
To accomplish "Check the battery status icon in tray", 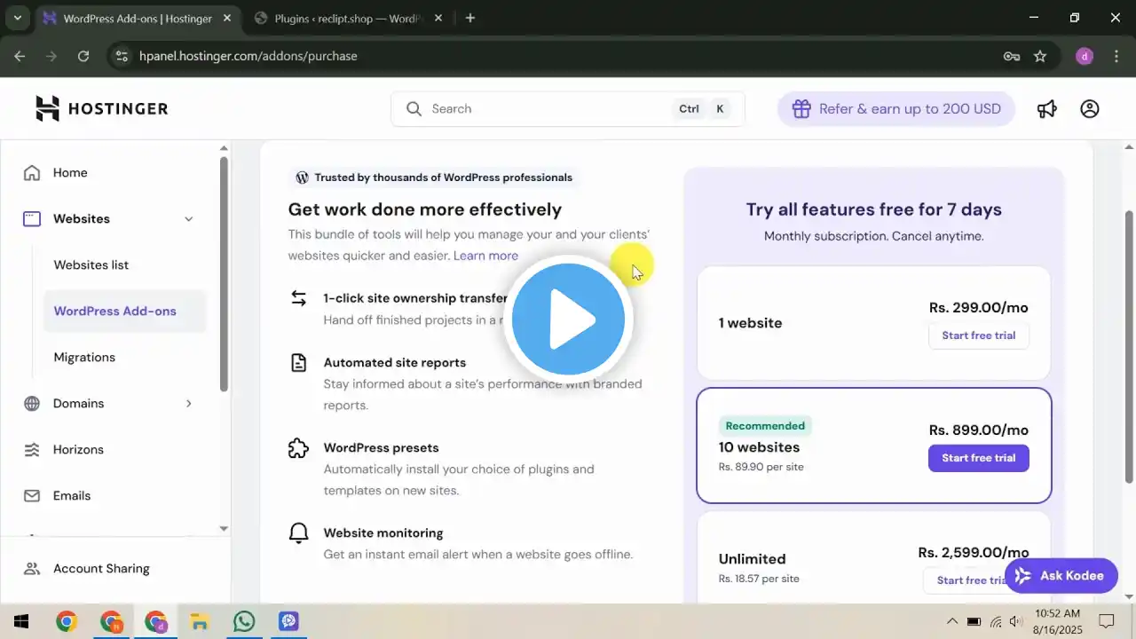I will [x=974, y=621].
